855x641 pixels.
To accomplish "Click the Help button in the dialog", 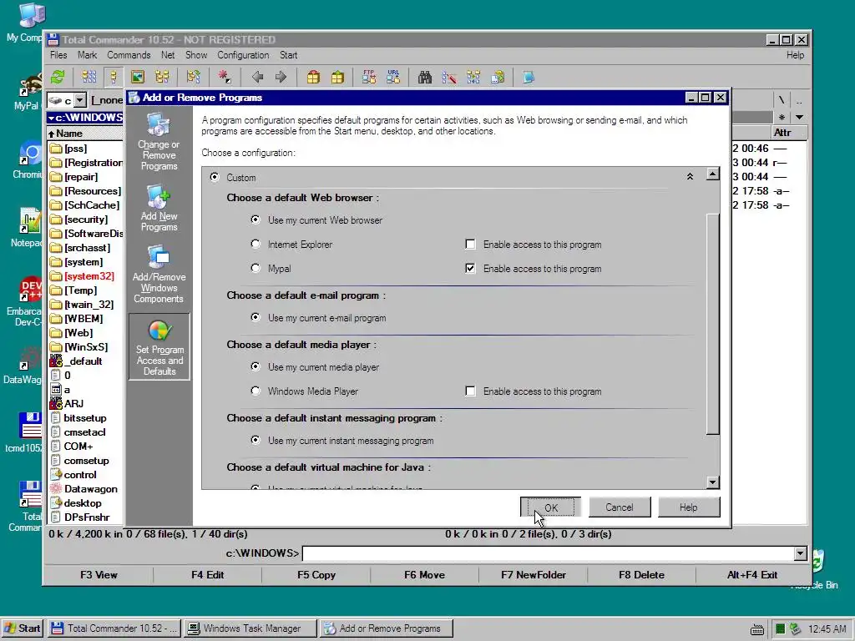I will (x=689, y=507).
